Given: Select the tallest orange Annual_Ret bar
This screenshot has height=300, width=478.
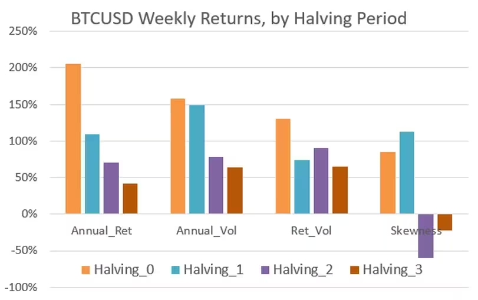Looking at the screenshot, I should coord(73,139).
